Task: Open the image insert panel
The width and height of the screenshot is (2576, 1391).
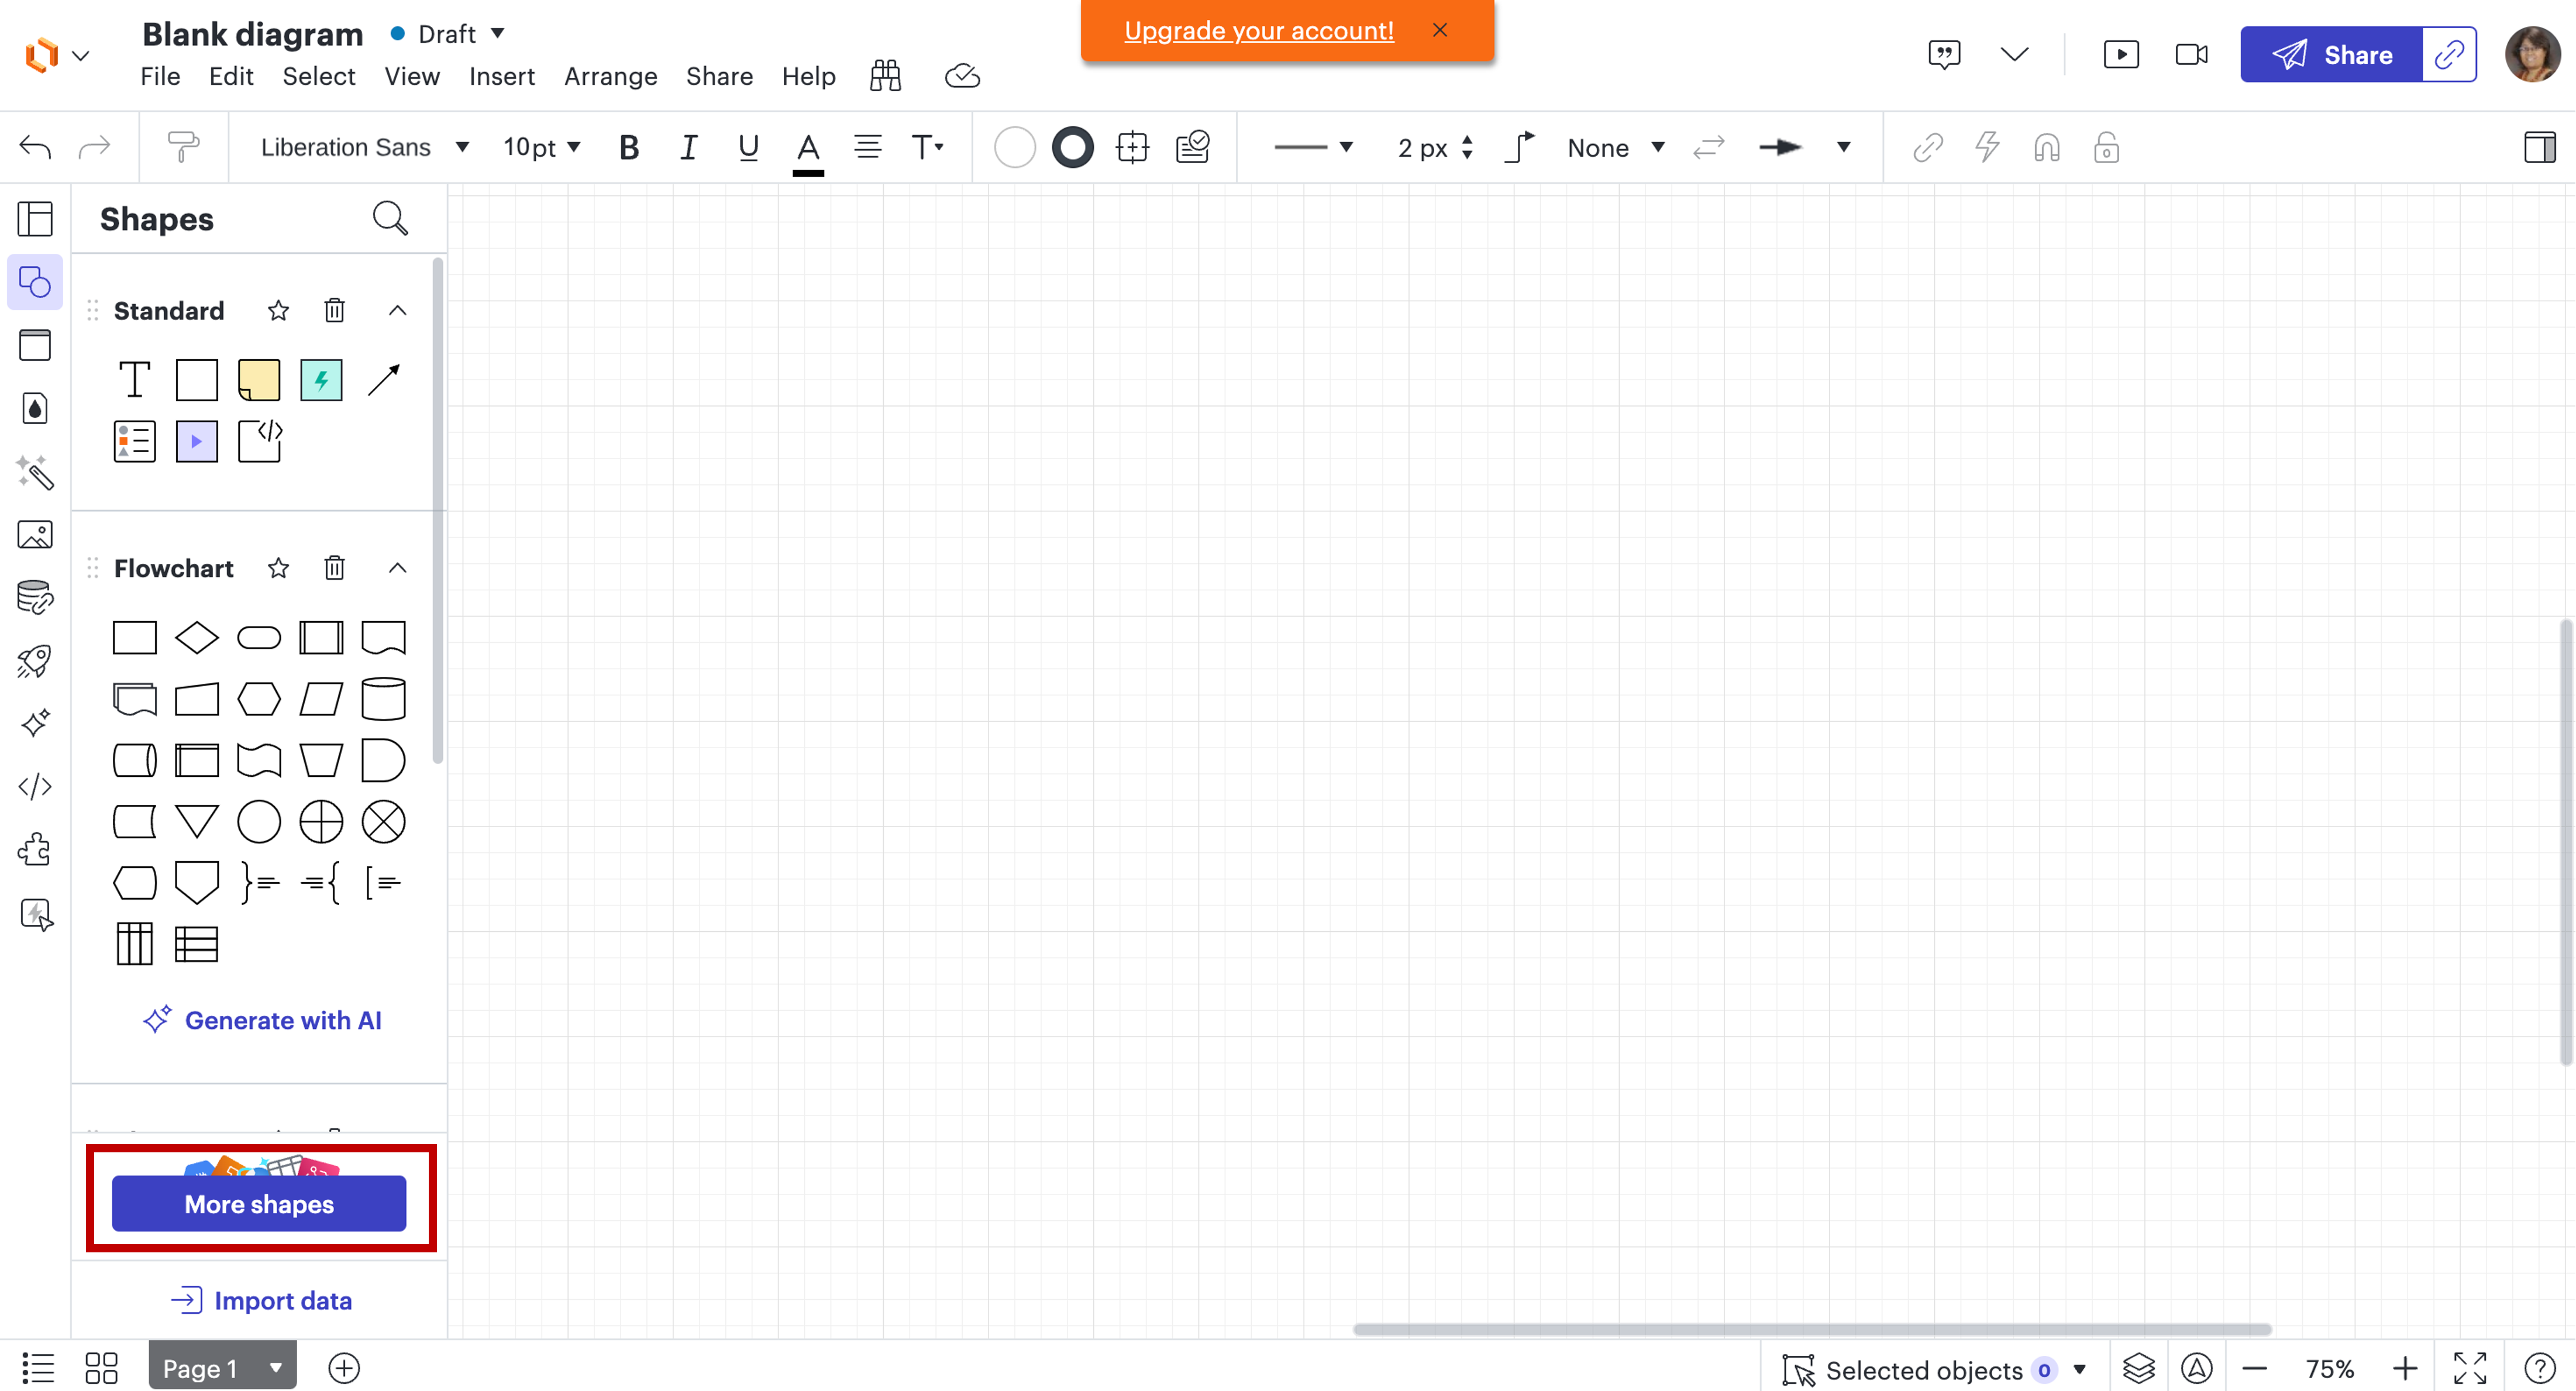Action: [35, 534]
